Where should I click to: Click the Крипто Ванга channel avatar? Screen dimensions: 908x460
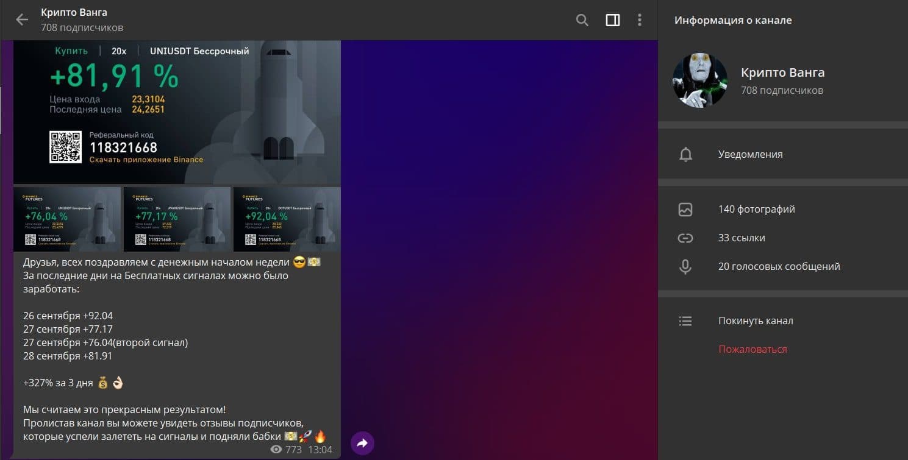pos(700,80)
